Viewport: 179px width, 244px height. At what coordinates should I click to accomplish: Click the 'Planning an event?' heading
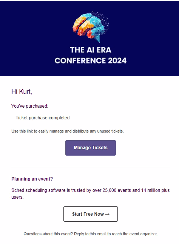pos(32,179)
